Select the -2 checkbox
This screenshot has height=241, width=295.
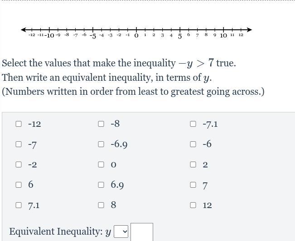(19, 165)
